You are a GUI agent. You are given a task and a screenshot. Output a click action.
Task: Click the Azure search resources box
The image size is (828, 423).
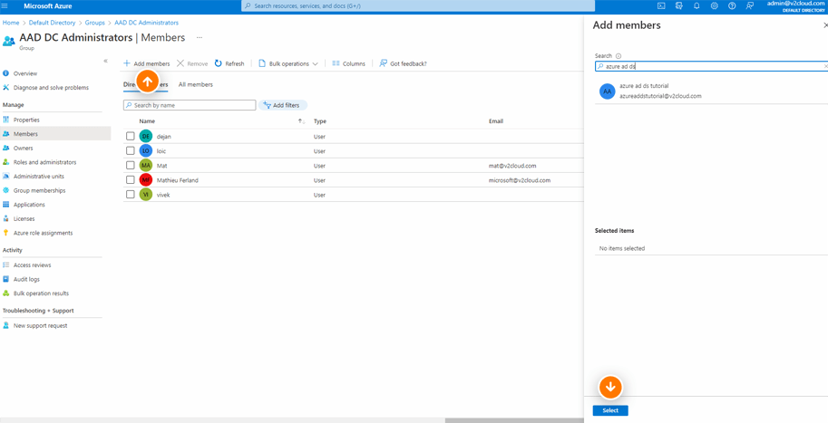(x=418, y=5)
